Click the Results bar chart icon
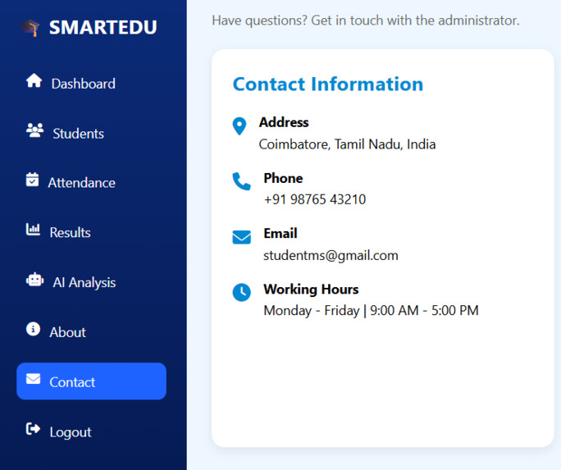 pyautogui.click(x=33, y=230)
